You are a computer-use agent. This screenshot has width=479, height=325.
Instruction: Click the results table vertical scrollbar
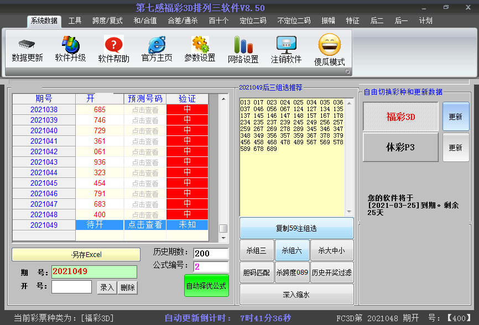tap(223, 166)
